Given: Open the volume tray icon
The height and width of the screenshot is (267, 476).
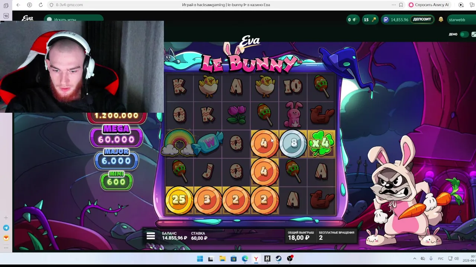Looking at the screenshot, I should click(x=457, y=258).
